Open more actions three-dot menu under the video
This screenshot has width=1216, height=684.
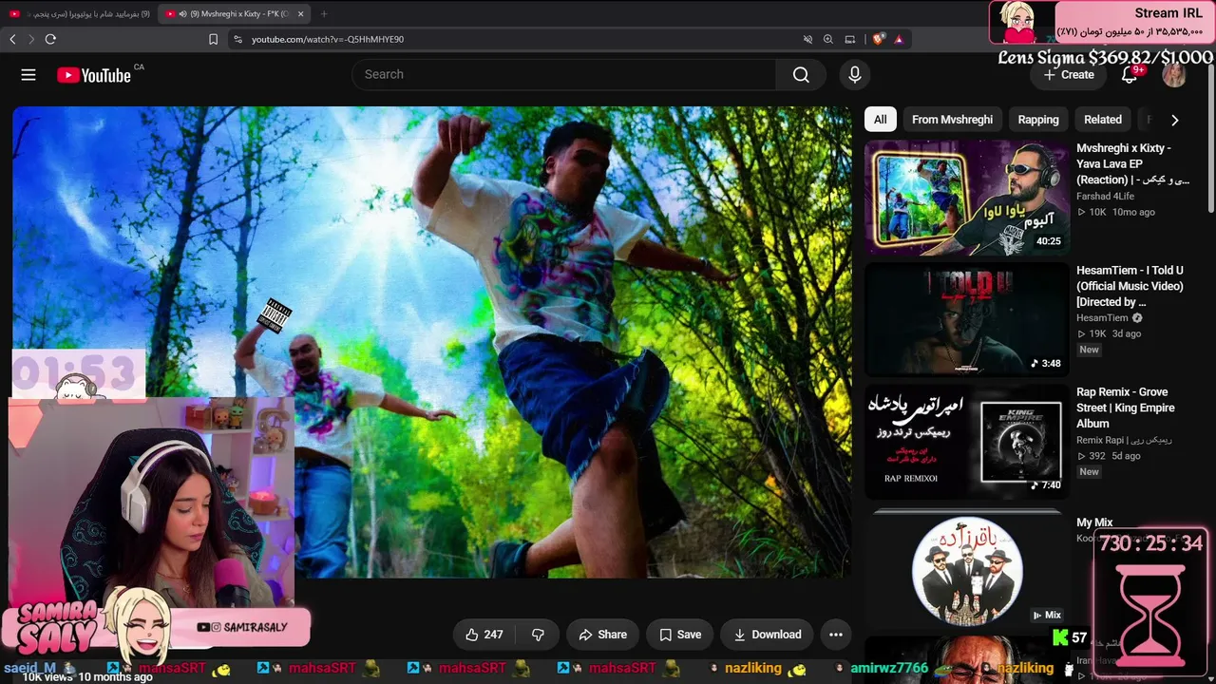(x=836, y=635)
